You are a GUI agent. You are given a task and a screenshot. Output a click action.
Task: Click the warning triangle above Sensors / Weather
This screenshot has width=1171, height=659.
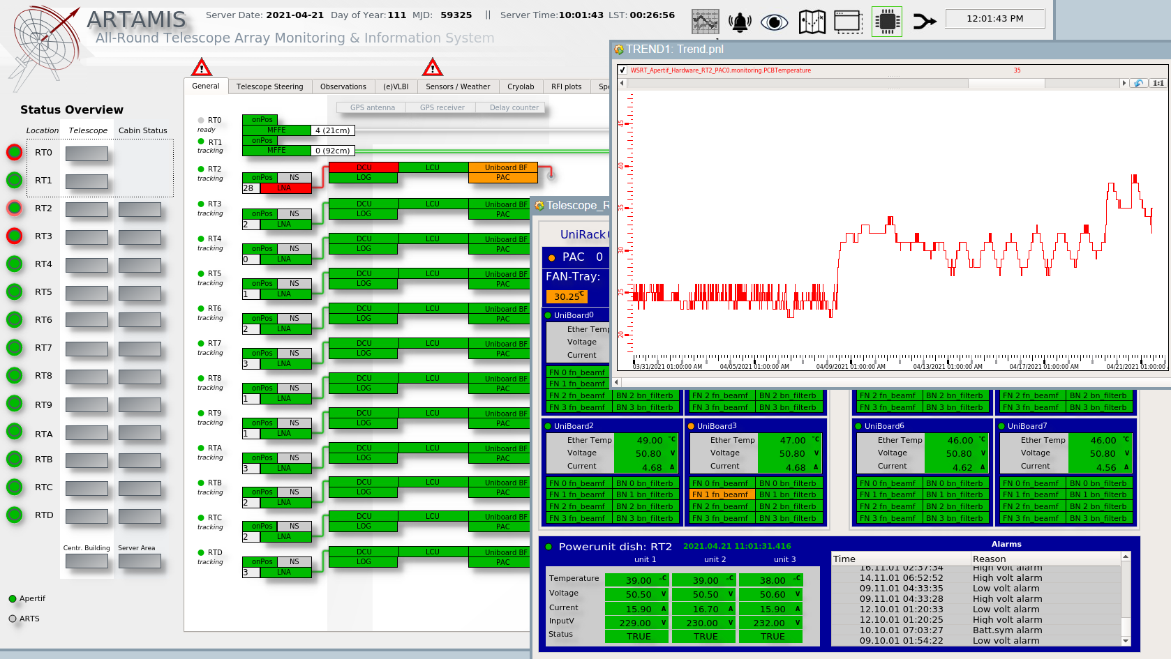(x=433, y=68)
